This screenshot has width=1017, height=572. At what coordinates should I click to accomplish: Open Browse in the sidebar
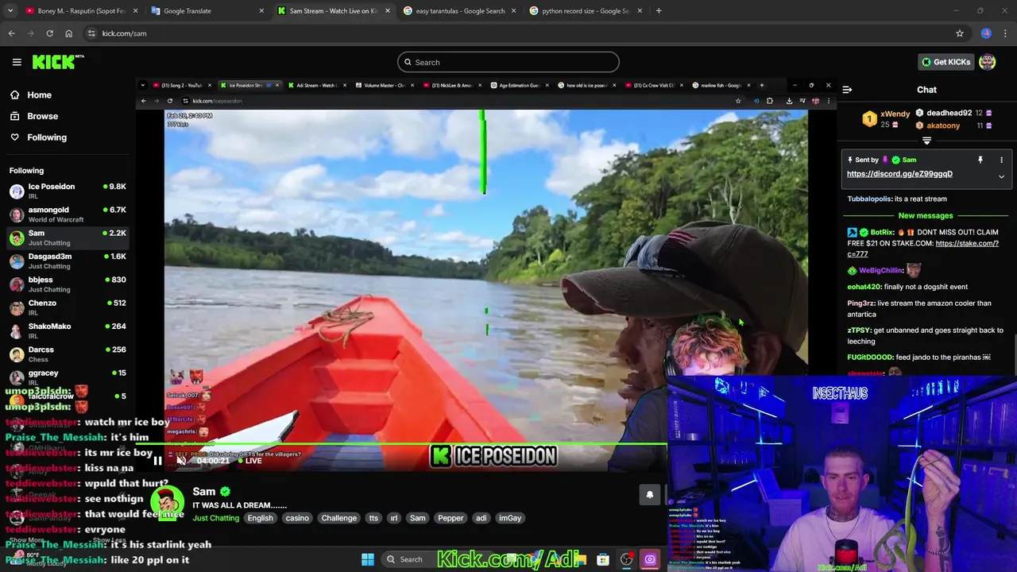(42, 116)
